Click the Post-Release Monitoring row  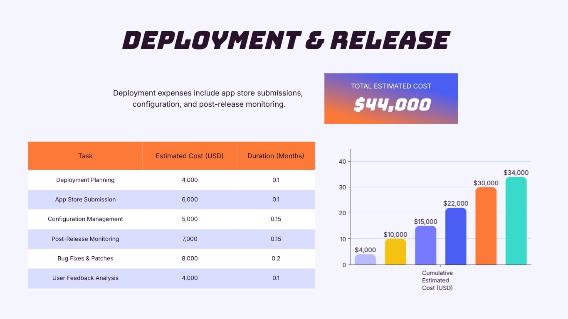[x=85, y=239]
